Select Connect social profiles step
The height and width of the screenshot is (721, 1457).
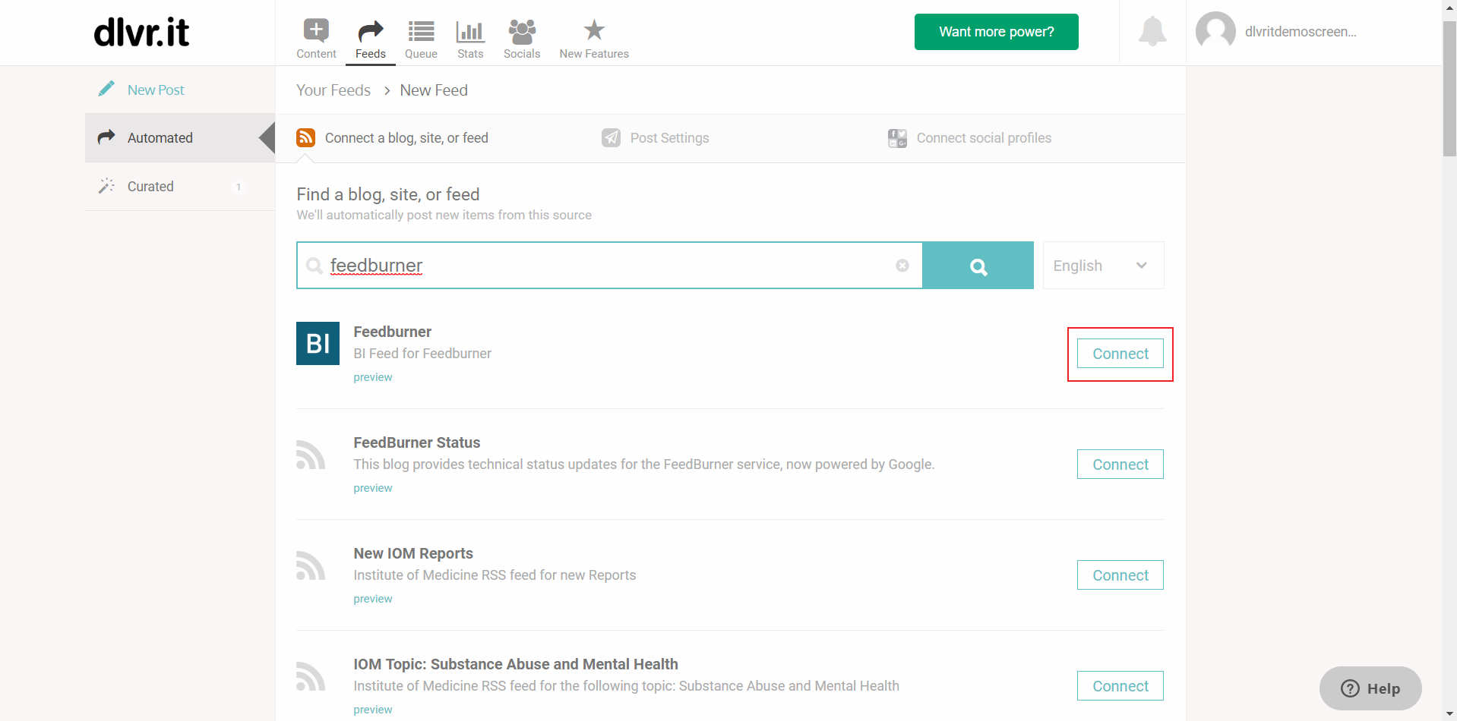[984, 137]
